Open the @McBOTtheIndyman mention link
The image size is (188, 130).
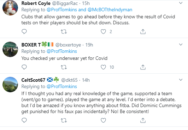tap(110, 10)
